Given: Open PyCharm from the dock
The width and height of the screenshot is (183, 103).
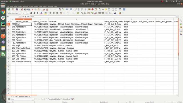Looking at the screenshot, I should click(3, 24).
